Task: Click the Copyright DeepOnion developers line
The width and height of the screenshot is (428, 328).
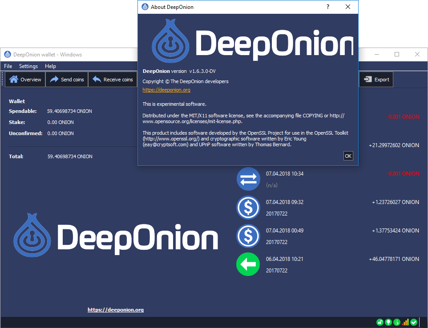Action: click(186, 81)
